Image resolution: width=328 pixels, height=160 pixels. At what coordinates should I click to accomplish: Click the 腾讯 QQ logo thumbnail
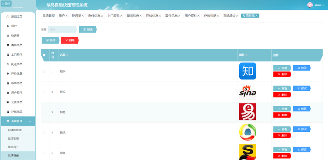pyautogui.click(x=248, y=132)
